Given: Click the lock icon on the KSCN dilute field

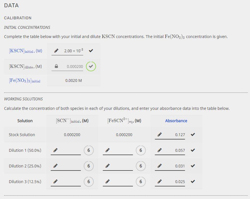Looking at the screenshot, I should tap(56, 66).
